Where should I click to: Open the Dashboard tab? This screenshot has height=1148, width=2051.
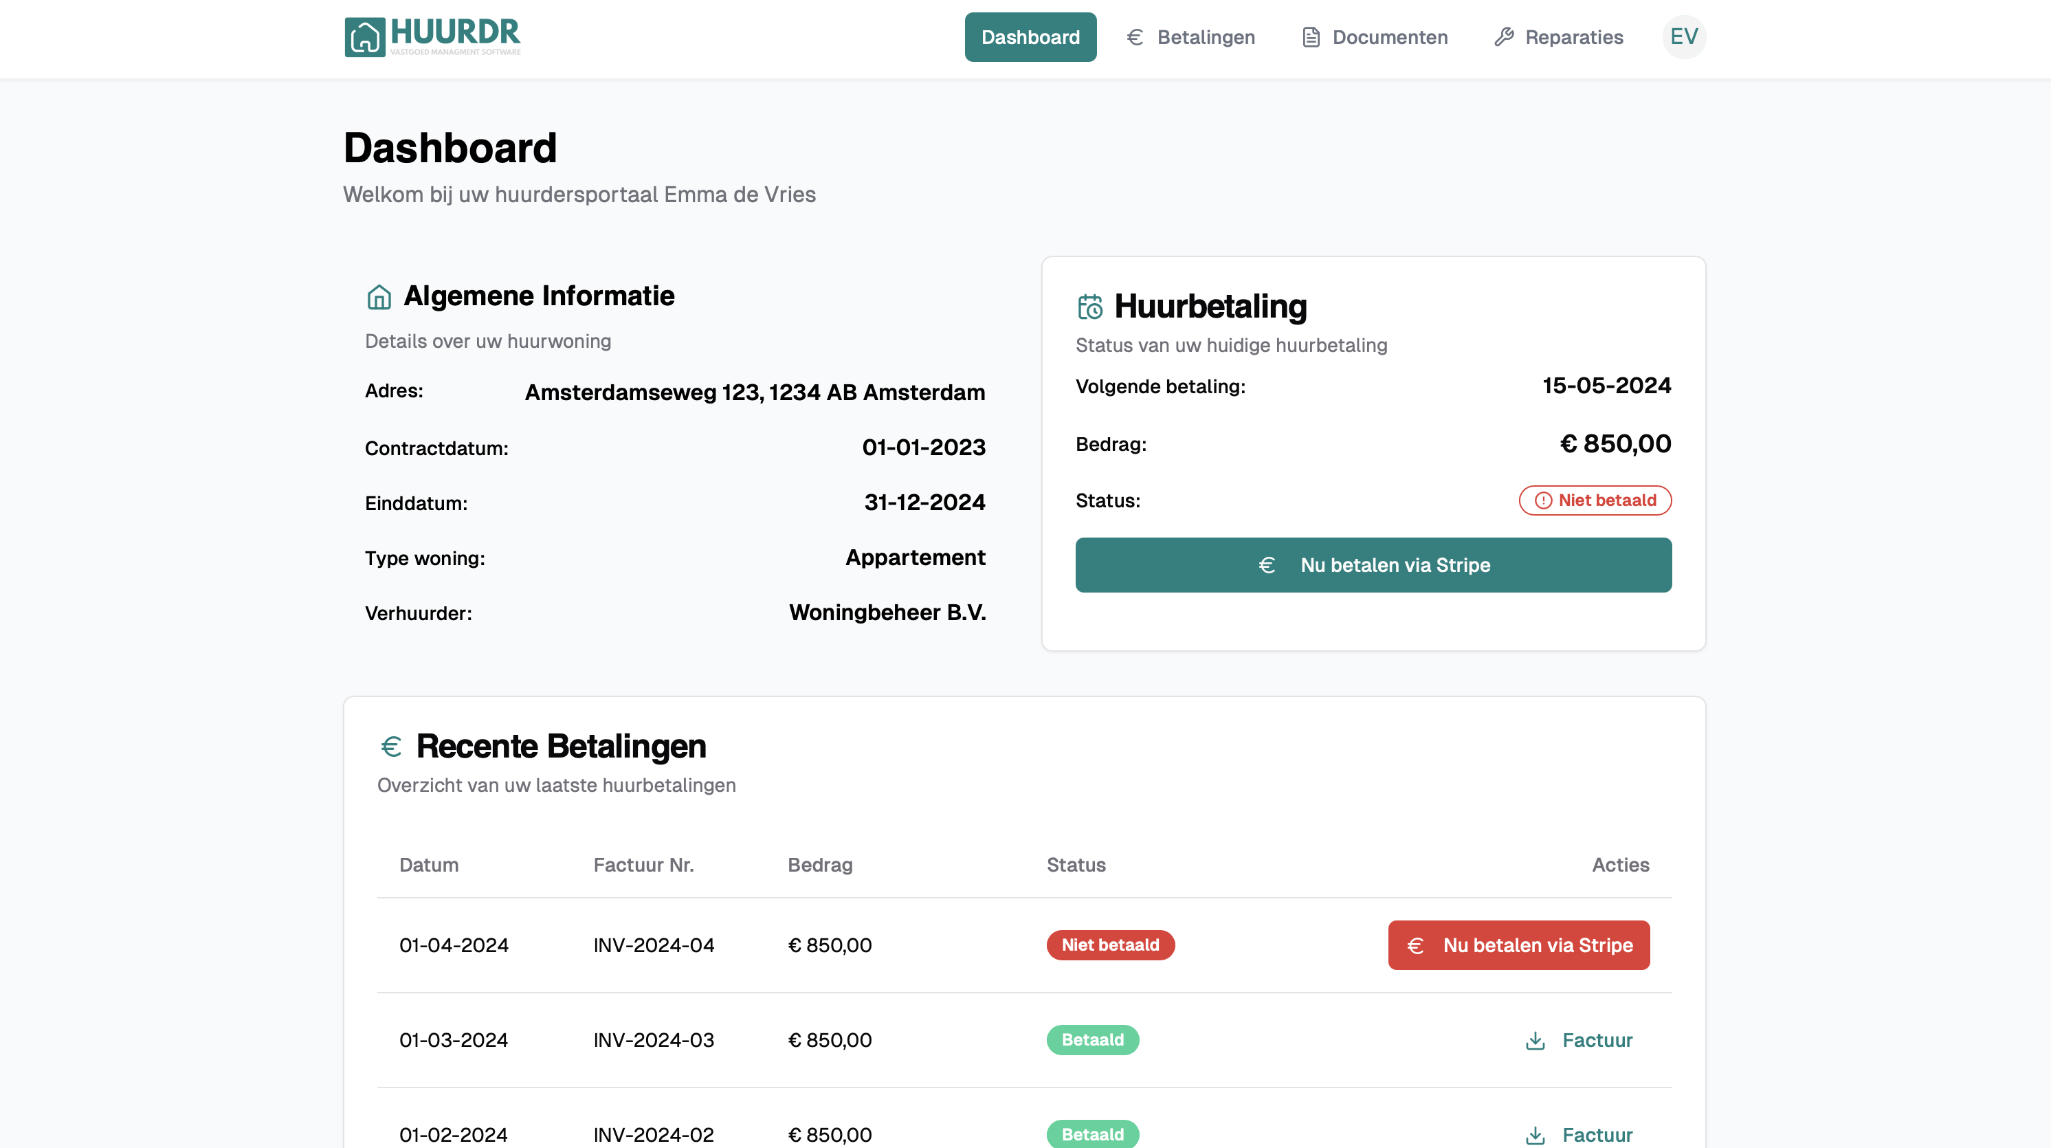tap(1030, 36)
